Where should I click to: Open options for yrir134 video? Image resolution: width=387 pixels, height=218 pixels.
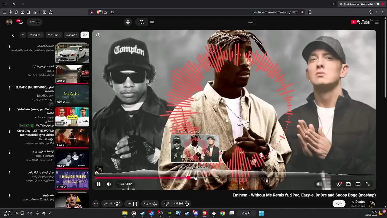point(9,67)
